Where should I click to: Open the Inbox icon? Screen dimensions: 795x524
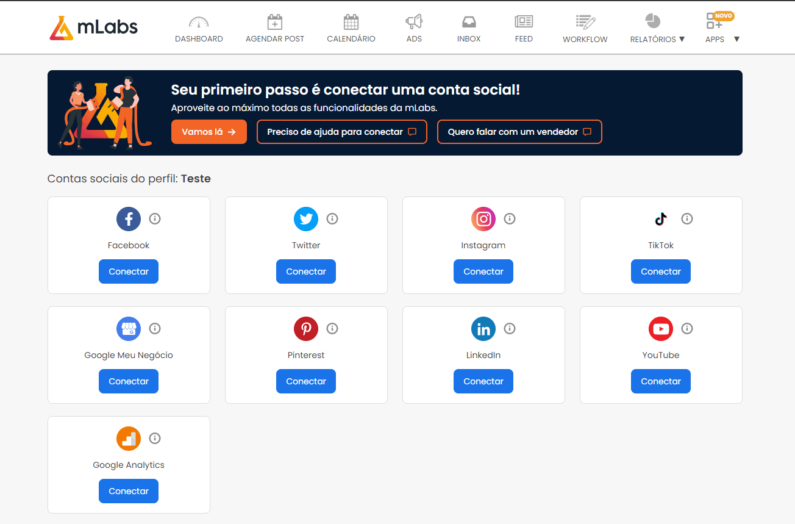coord(468,21)
